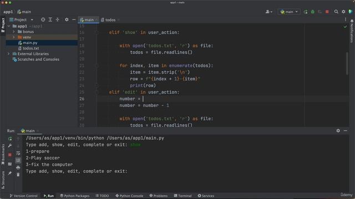
Task: Open Python Packages tool window
Action: (x=74, y=196)
